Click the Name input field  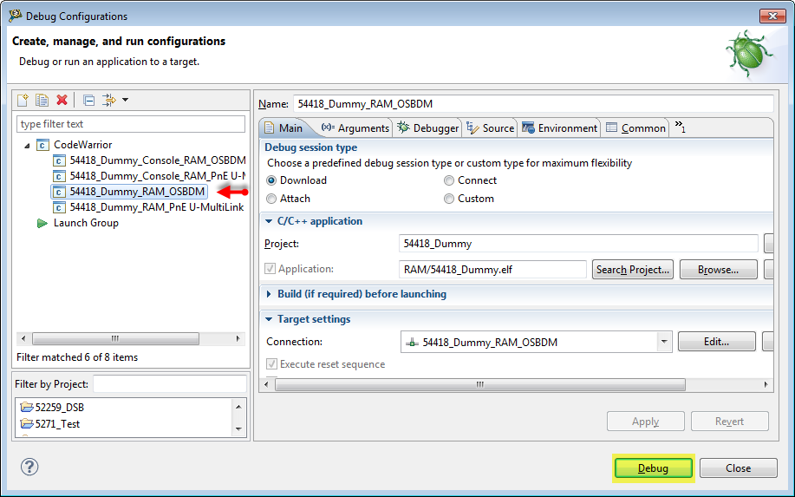point(533,104)
